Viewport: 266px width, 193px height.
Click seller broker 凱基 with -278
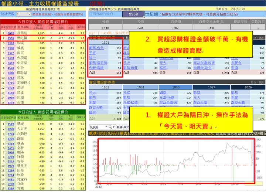tap(235, 93)
